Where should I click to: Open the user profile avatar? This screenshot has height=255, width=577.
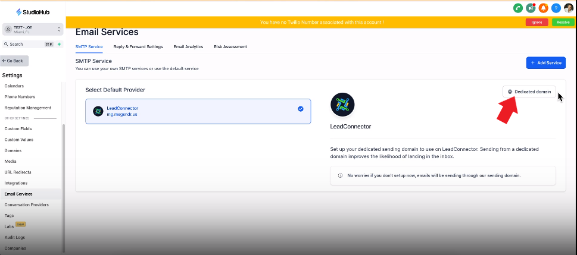569,8
